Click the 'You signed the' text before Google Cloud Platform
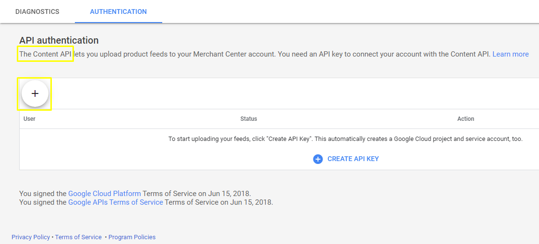 tap(43, 194)
